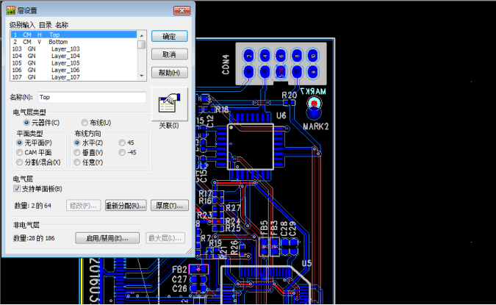Select the Layer_106 row

click(x=74, y=70)
